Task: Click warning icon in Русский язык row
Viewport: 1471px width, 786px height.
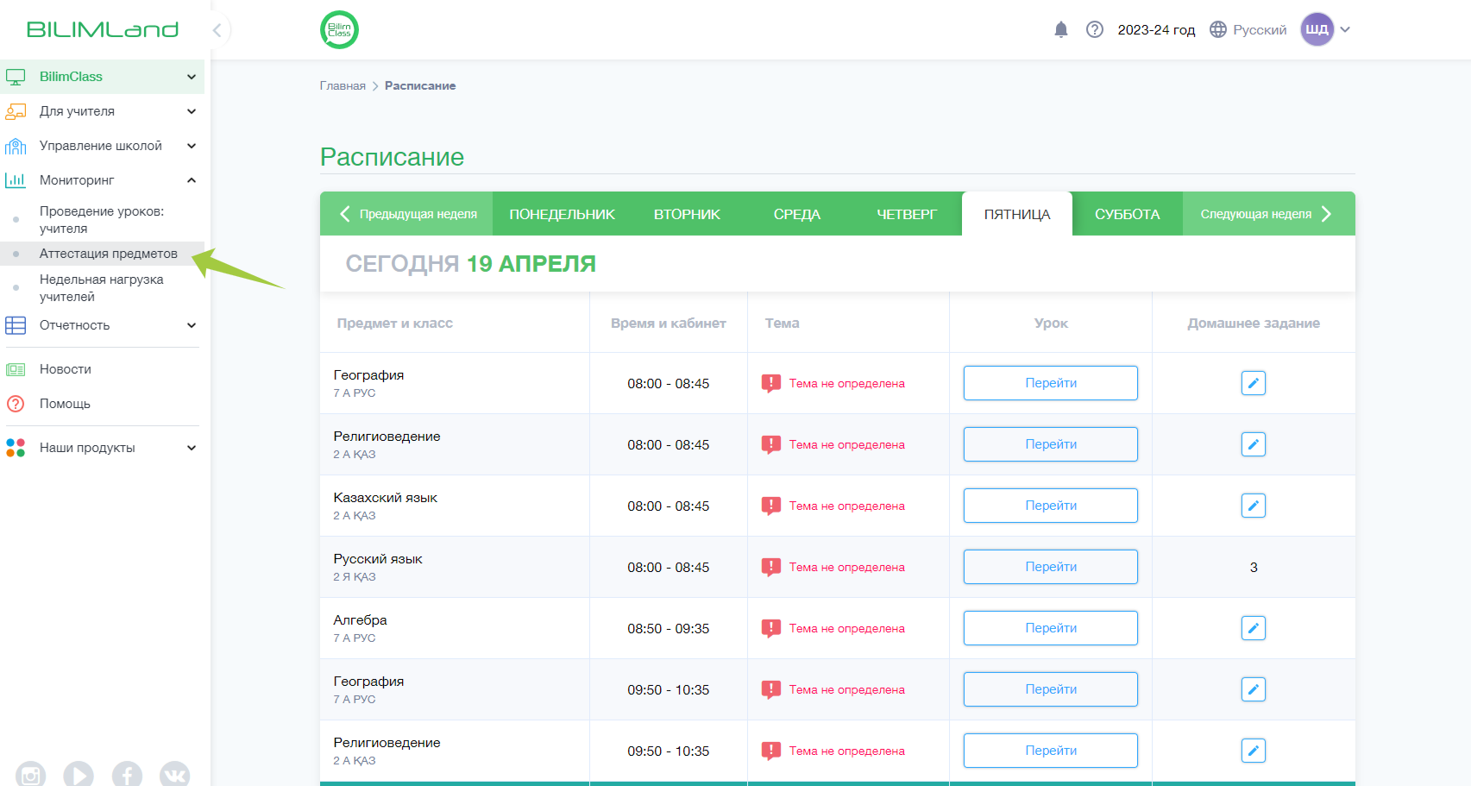Action: [x=771, y=567]
